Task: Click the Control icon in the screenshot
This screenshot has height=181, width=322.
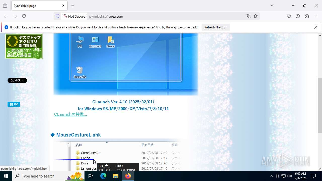Action: click(95, 42)
